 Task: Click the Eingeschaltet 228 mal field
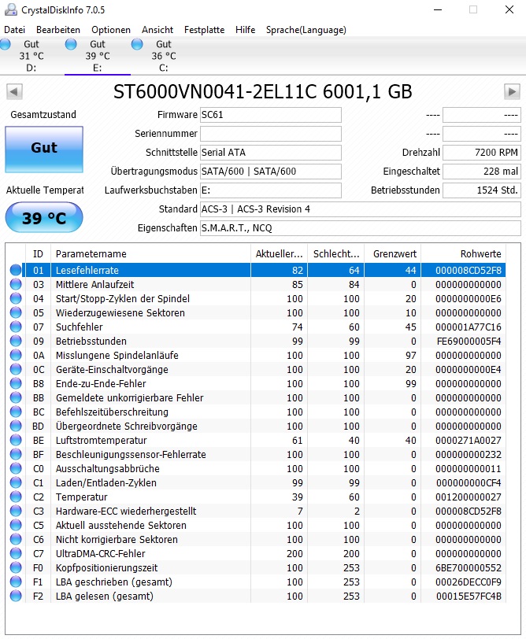click(x=482, y=172)
